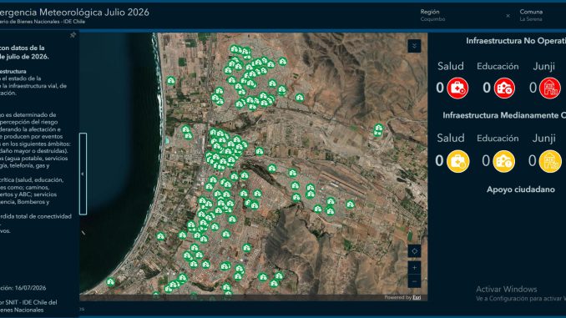Click the yellow Educación medianamente indicator icon
The width and height of the screenshot is (566, 318).
pyautogui.click(x=504, y=161)
